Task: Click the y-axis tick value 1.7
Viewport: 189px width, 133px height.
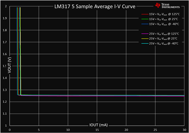Action: tap(5, 42)
